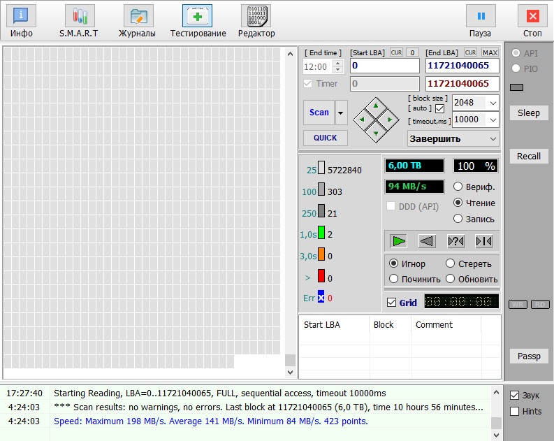Image resolution: width=554 pixels, height=441 pixels.
Task: Toggle DDD (API) checkbox
Action: click(391, 206)
